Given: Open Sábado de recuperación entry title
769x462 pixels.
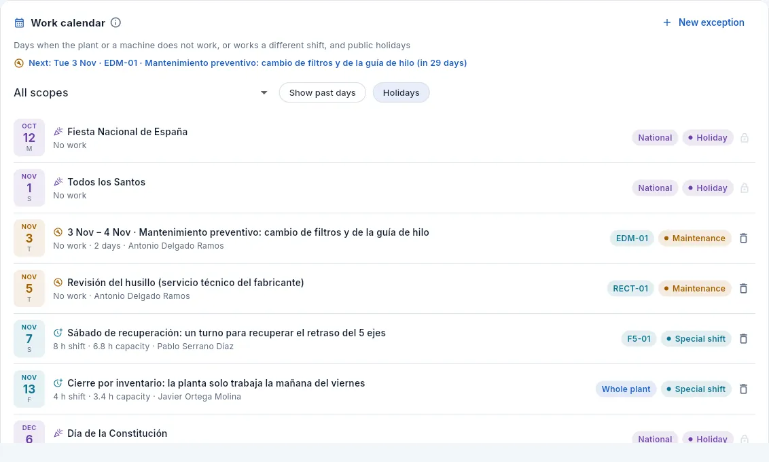Looking at the screenshot, I should tap(227, 333).
